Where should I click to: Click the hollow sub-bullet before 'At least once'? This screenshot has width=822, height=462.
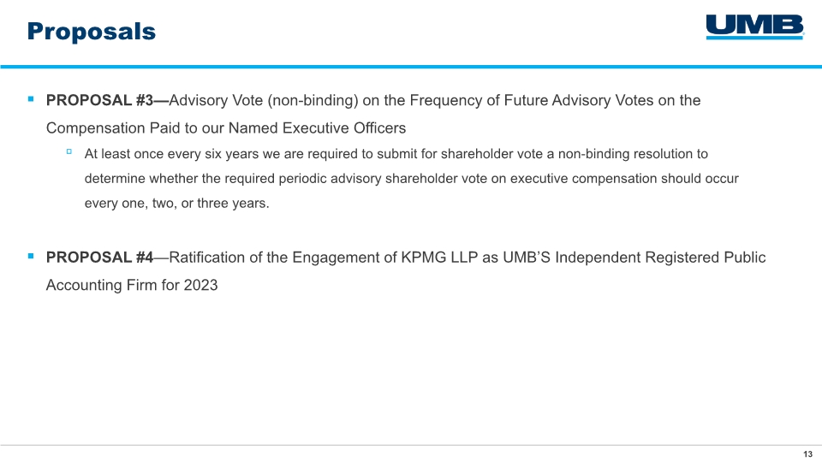tap(68, 151)
